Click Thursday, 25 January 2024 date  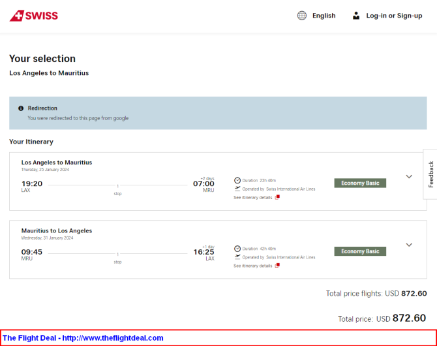click(x=45, y=170)
